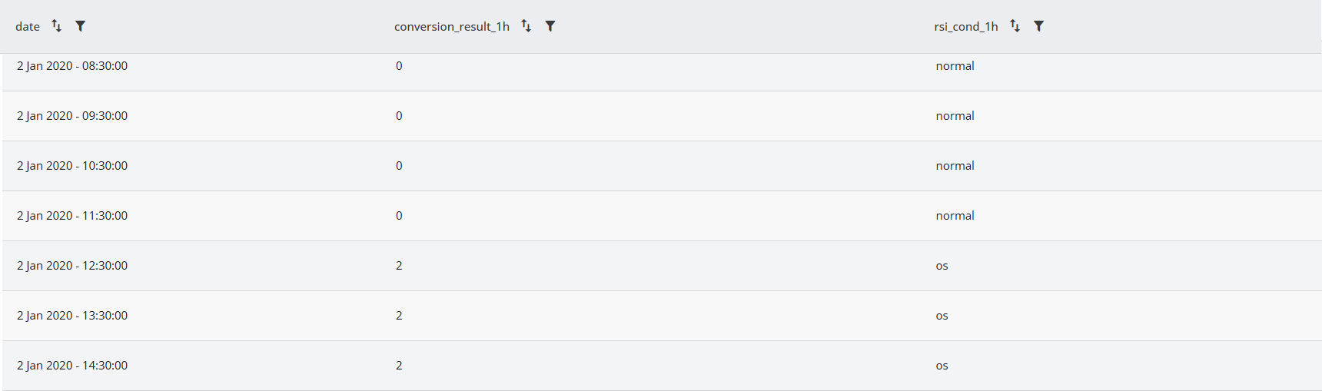The height and width of the screenshot is (391, 1322).
Task: Sort by conversion_result_1h column
Action: point(526,26)
